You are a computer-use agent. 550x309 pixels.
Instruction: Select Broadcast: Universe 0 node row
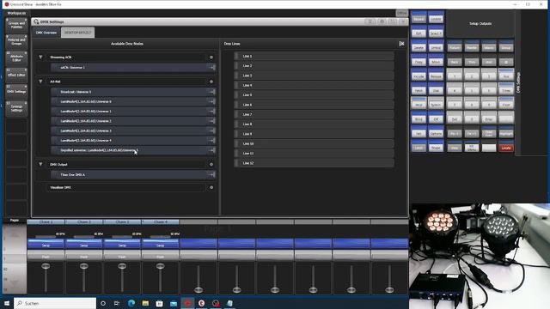click(132, 92)
